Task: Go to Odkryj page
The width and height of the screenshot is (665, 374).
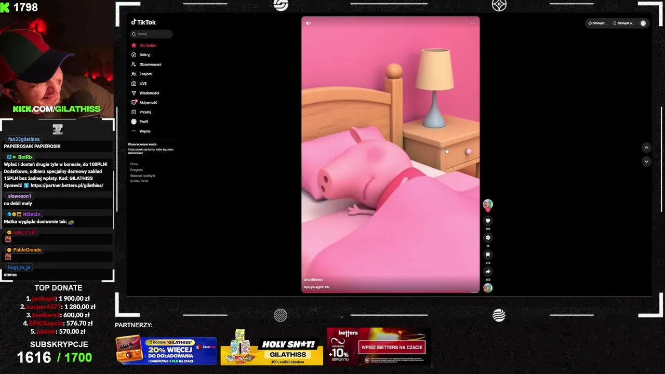Action: [x=141, y=55]
